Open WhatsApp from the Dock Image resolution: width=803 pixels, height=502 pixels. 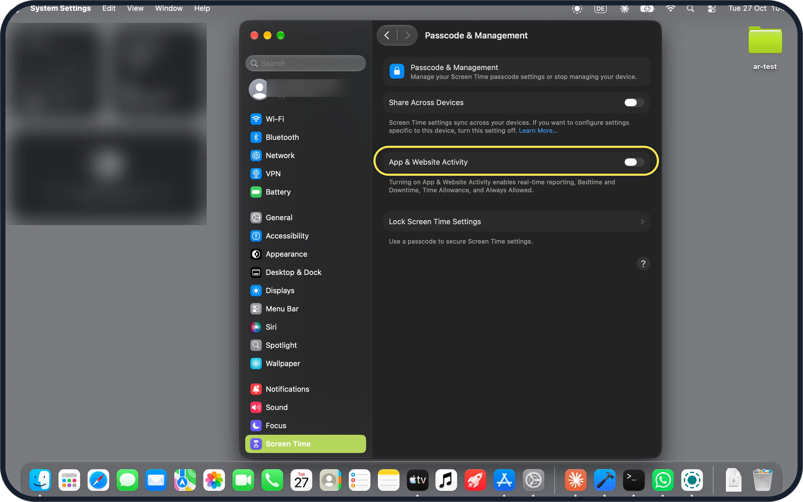click(x=663, y=480)
